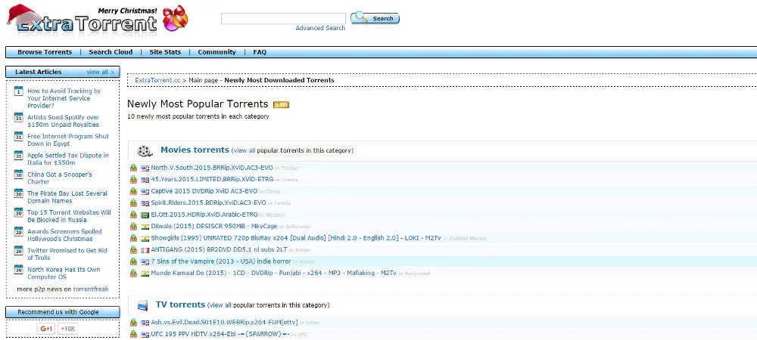757x340 pixels.
Task: Click 'view all' link in TV torrents heading
Action: click(220, 305)
